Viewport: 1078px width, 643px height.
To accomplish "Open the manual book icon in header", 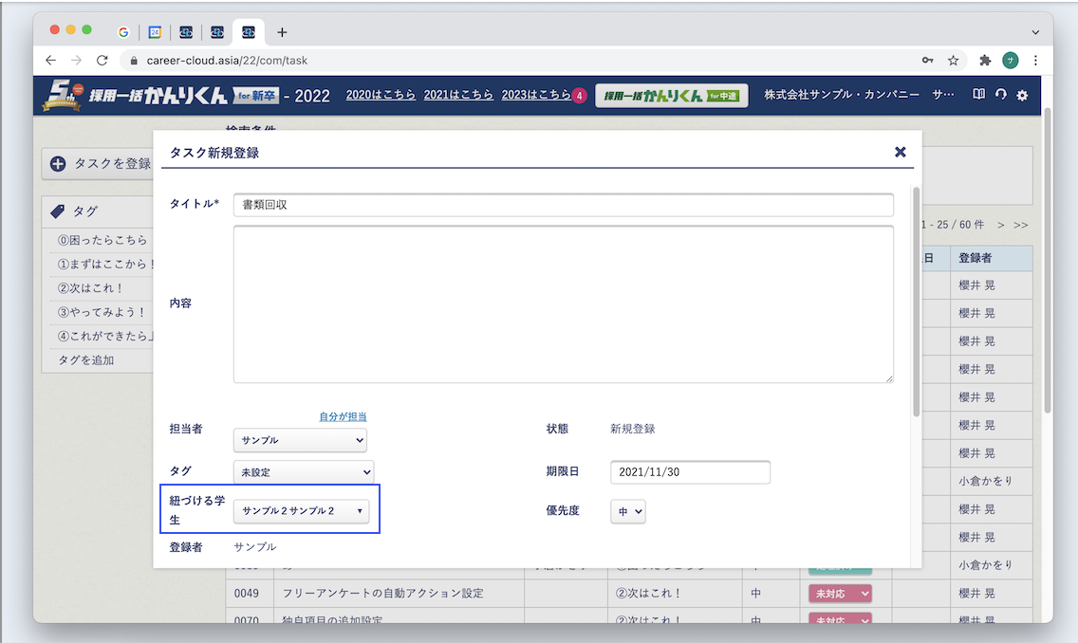I will pos(979,95).
